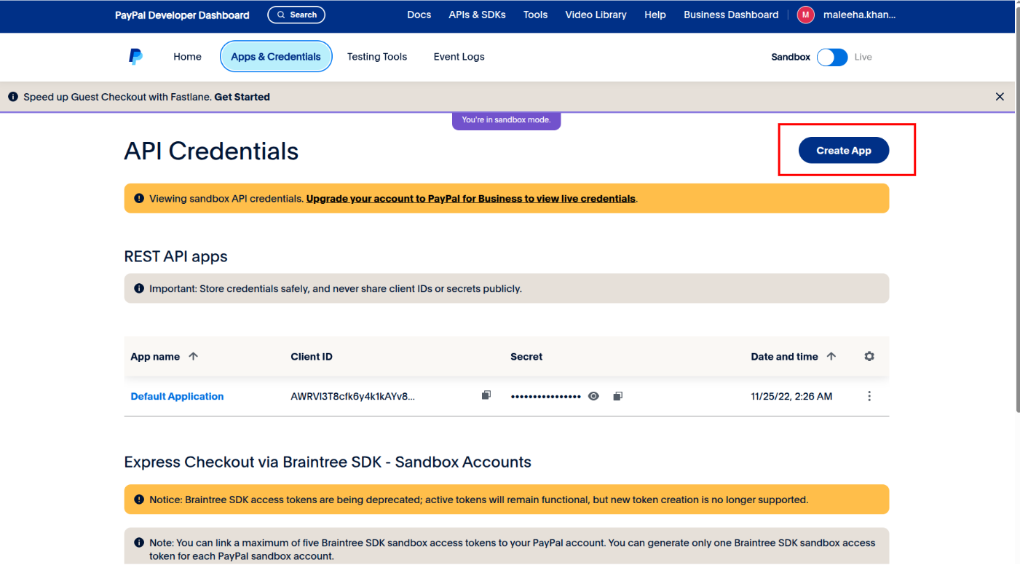Click the You're in sandbox mode badge

[x=506, y=120]
